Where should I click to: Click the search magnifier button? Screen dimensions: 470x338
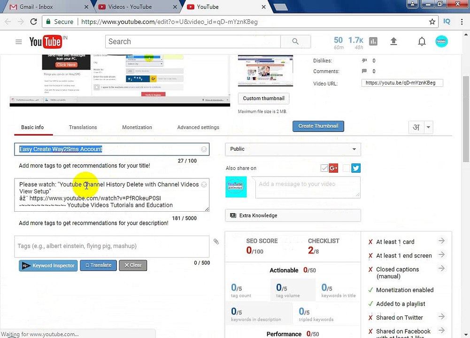tap(295, 42)
